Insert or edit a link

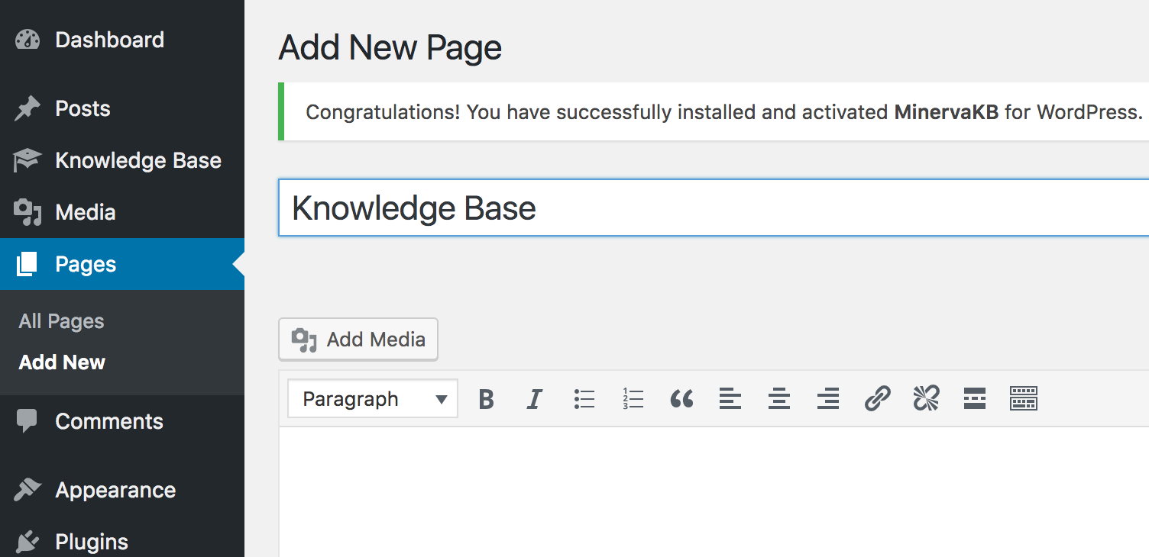click(x=877, y=399)
